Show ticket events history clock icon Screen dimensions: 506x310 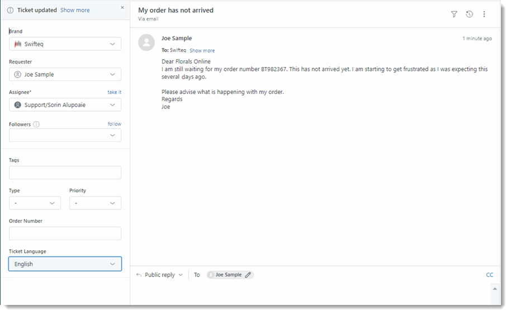(470, 14)
